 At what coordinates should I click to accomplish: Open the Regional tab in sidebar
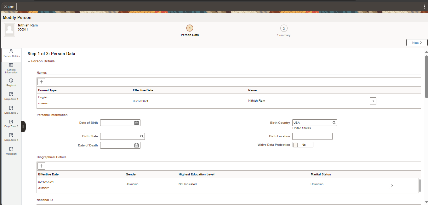11,83
